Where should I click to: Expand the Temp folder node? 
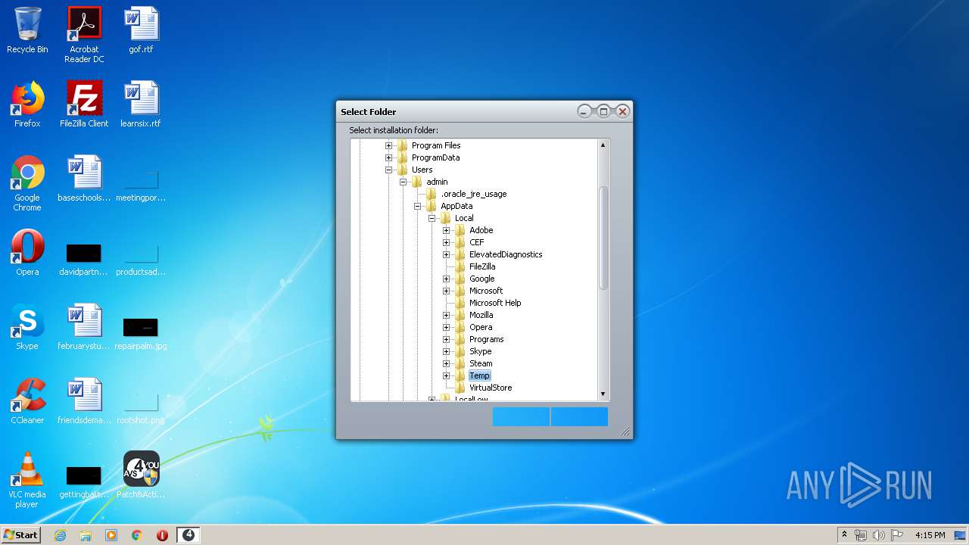coord(446,375)
